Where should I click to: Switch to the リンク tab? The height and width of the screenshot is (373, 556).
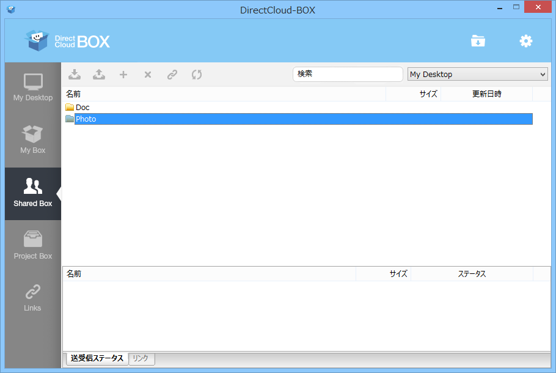pyautogui.click(x=141, y=359)
